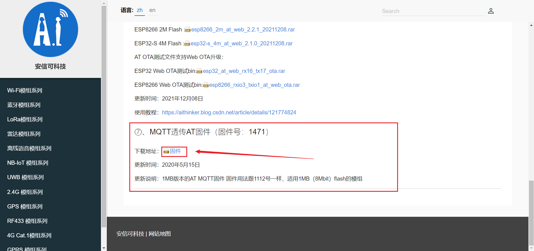Click sidebar scrollbar up arrow
This screenshot has height=251, width=534.
pyautogui.click(x=104, y=3)
